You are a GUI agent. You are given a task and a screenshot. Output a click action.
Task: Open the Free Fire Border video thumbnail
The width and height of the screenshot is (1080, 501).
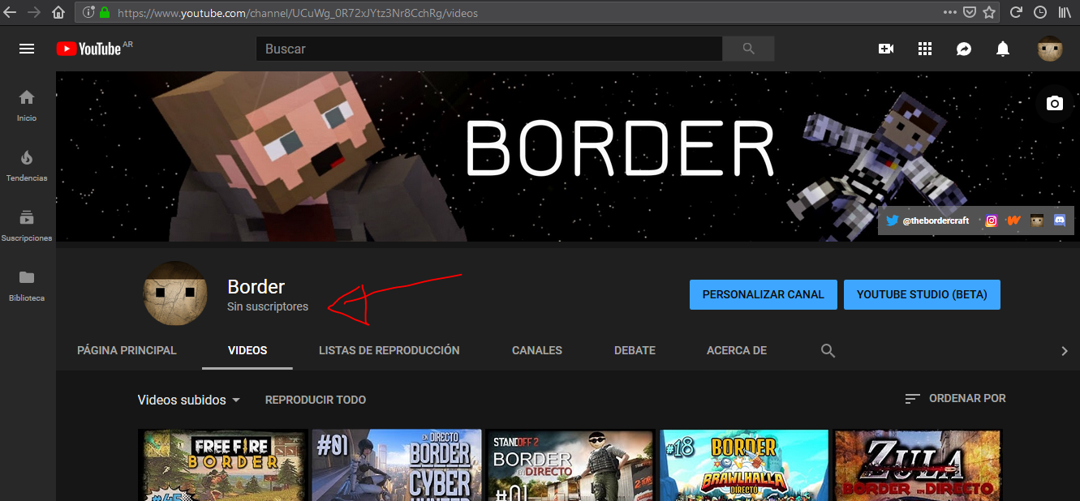(223, 465)
